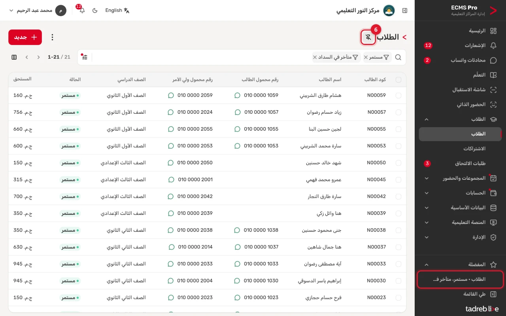Tick the select-all checkbox in the table header
The width and height of the screenshot is (506, 316).
click(398, 80)
